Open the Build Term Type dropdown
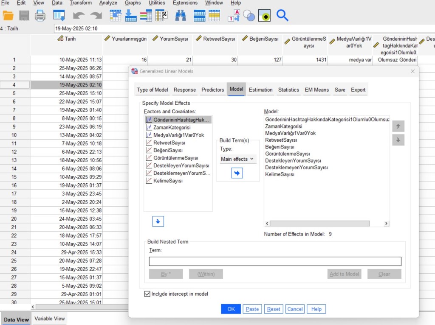The height and width of the screenshot is (325, 435). pyautogui.click(x=237, y=159)
